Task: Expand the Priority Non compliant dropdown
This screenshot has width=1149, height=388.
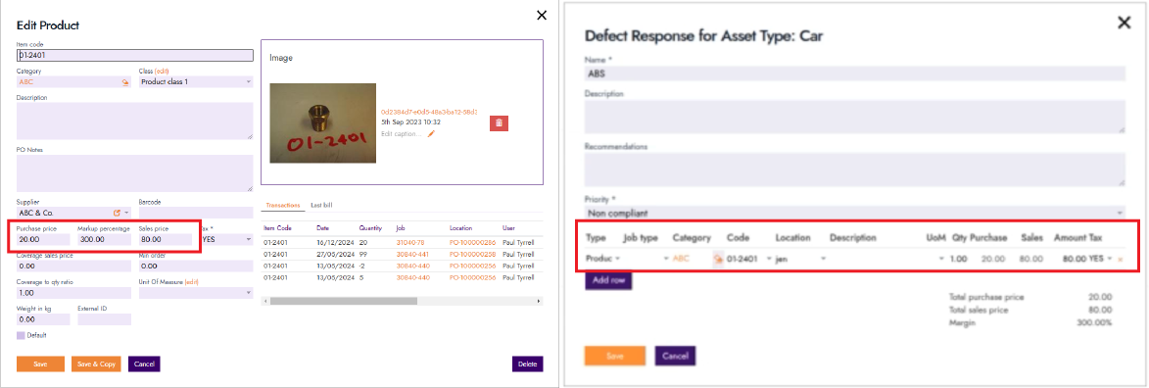Action: [x=854, y=213]
